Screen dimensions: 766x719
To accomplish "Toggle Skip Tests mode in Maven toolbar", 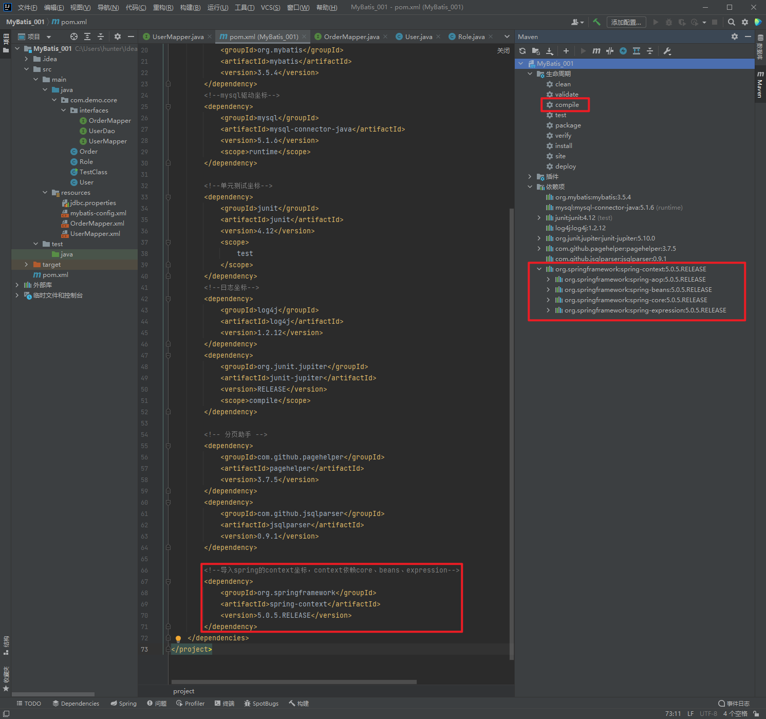I will pyautogui.click(x=623, y=51).
